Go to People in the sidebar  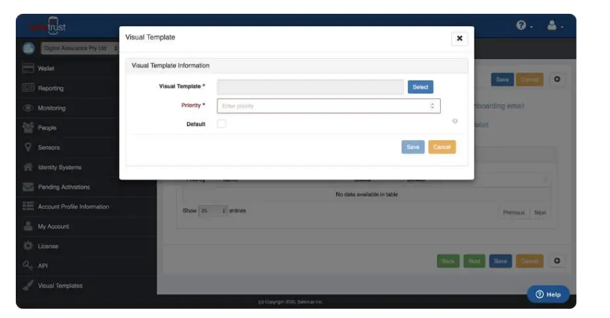(x=47, y=128)
